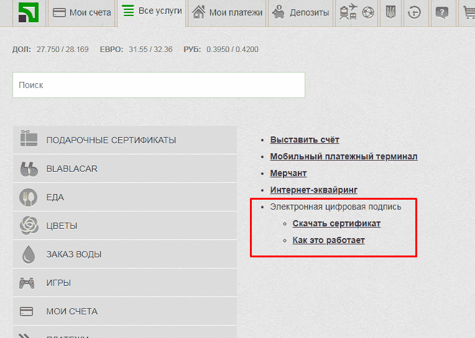Image resolution: width=475 pixels, height=338 pixels.
Task: Open the tickets and travel icon tab
Action: (x=357, y=12)
